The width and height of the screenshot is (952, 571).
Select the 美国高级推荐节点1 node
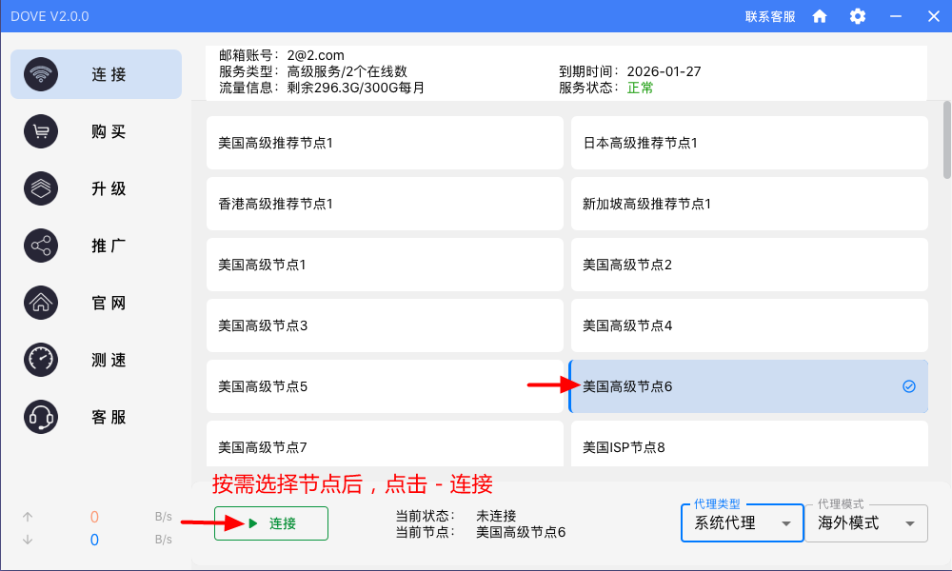387,143
